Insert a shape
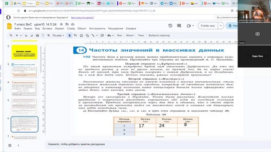The height and width of the screenshot is (152, 271). coord(87,35)
